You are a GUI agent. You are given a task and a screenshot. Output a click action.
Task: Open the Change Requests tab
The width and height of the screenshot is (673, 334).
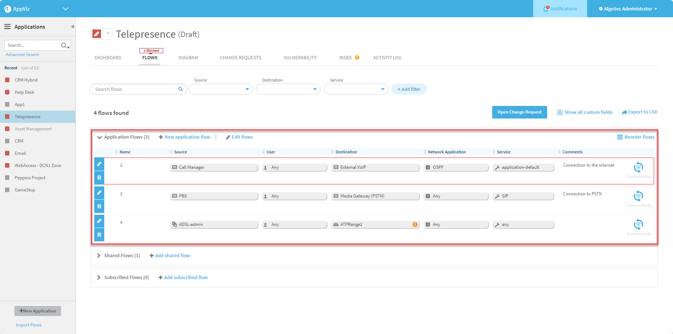(x=241, y=57)
